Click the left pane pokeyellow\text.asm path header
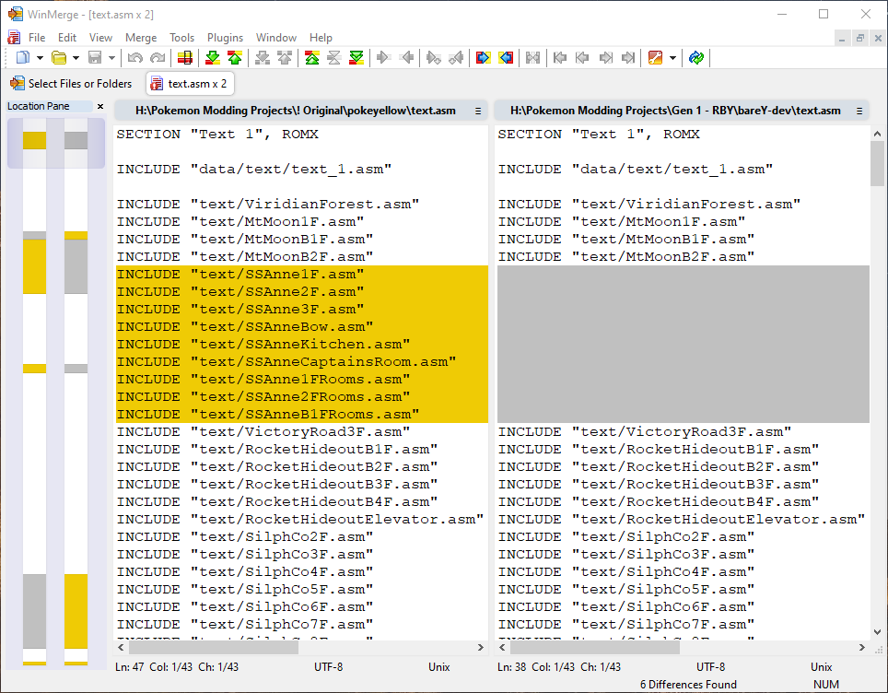This screenshot has width=888, height=693. pos(295,111)
